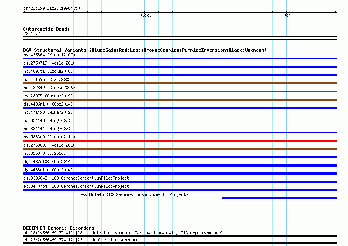The height and width of the screenshot is (246, 348).
Task: Click the red loss bar of nsv588309 (Cooper2011)
Action: click(180, 141)
